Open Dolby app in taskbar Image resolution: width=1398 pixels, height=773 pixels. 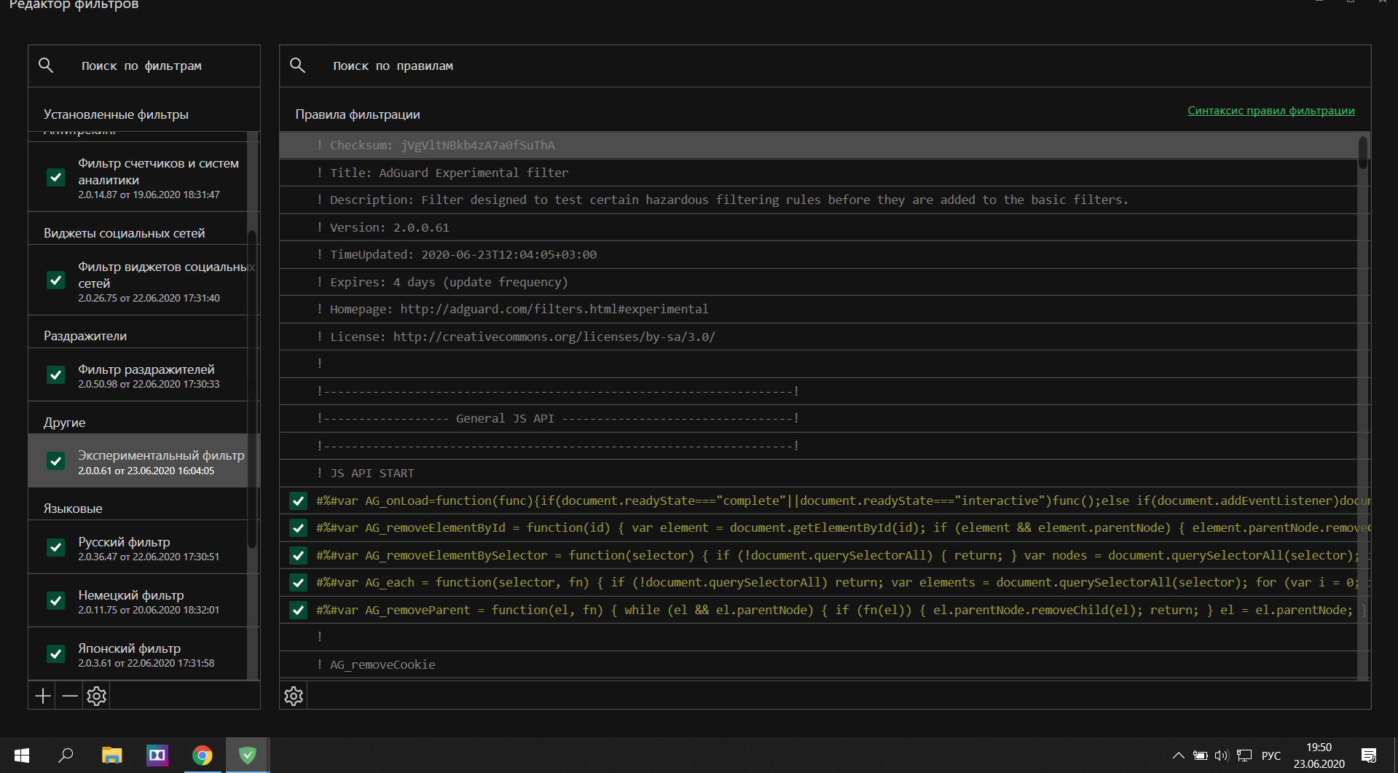[157, 756]
